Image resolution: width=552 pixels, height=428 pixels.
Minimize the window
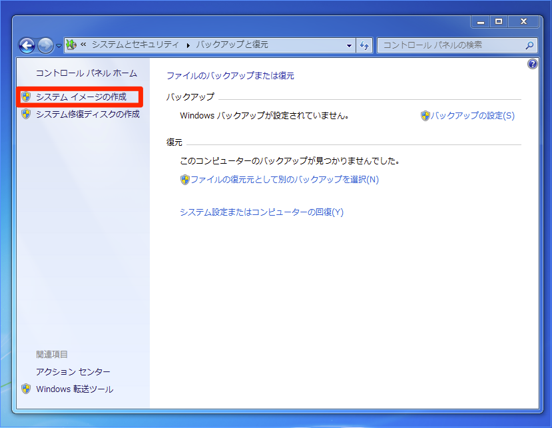click(x=481, y=22)
